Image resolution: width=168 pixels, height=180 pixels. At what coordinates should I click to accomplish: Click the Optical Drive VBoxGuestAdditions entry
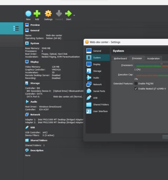(68, 91)
